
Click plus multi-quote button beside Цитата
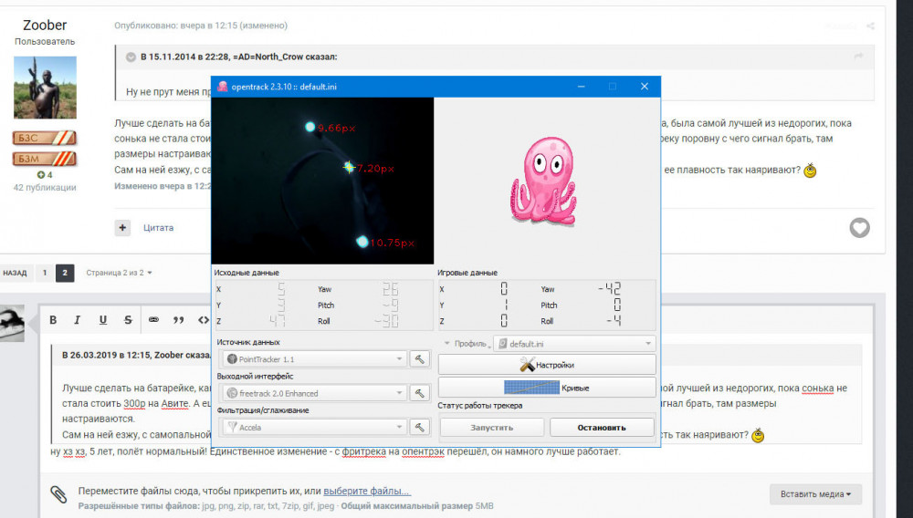(122, 227)
